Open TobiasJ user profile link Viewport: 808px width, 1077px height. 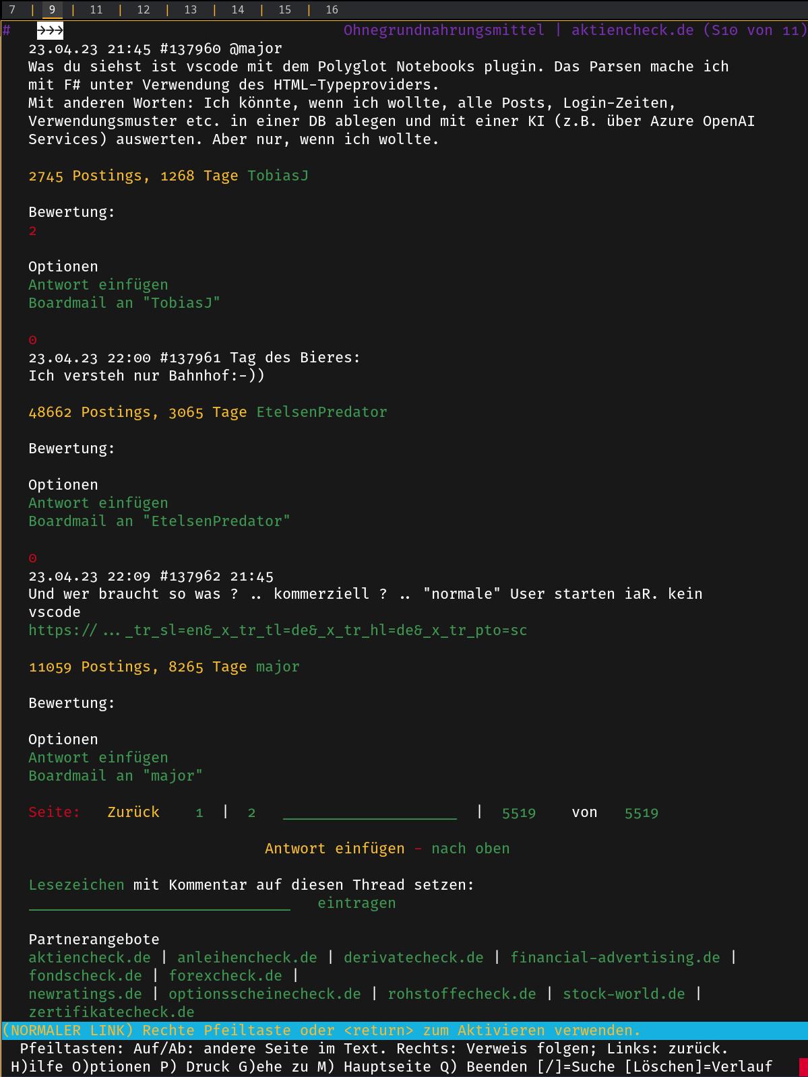[278, 176]
